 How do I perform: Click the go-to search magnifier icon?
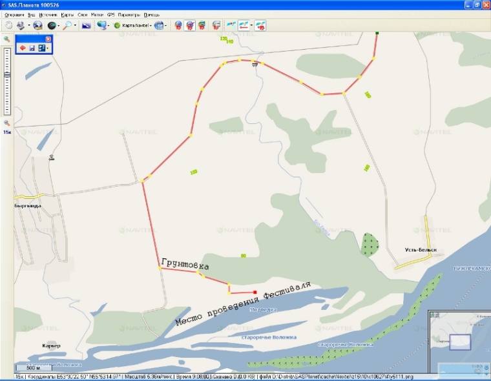point(67,25)
